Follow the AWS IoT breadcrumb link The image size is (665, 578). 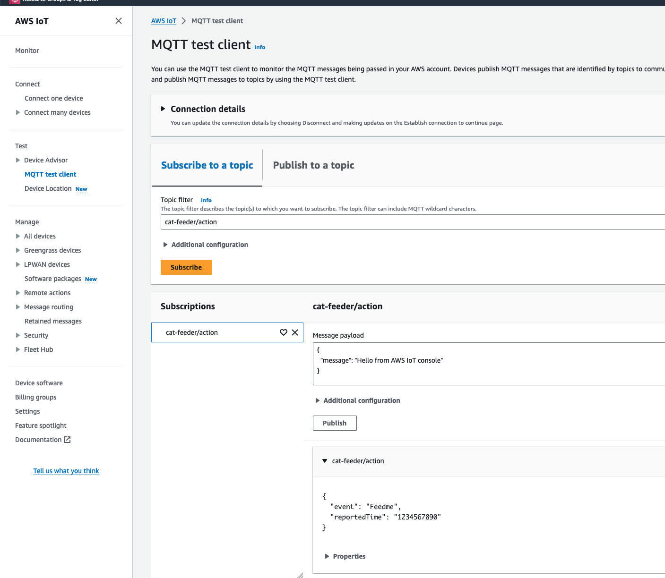pos(164,21)
